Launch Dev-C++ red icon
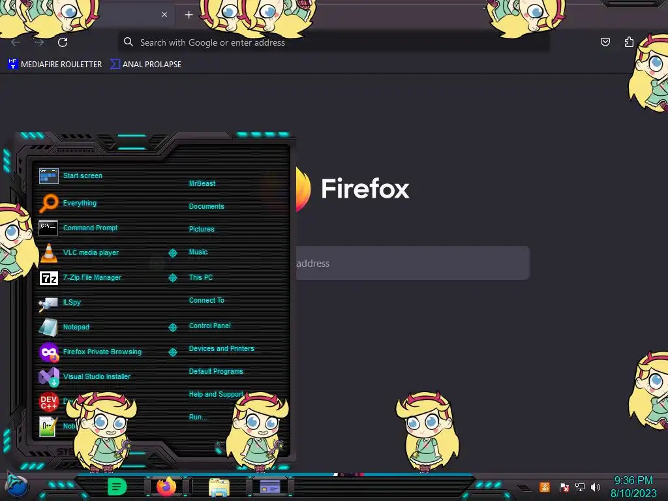Screen dimensions: 668x501 click(x=48, y=402)
